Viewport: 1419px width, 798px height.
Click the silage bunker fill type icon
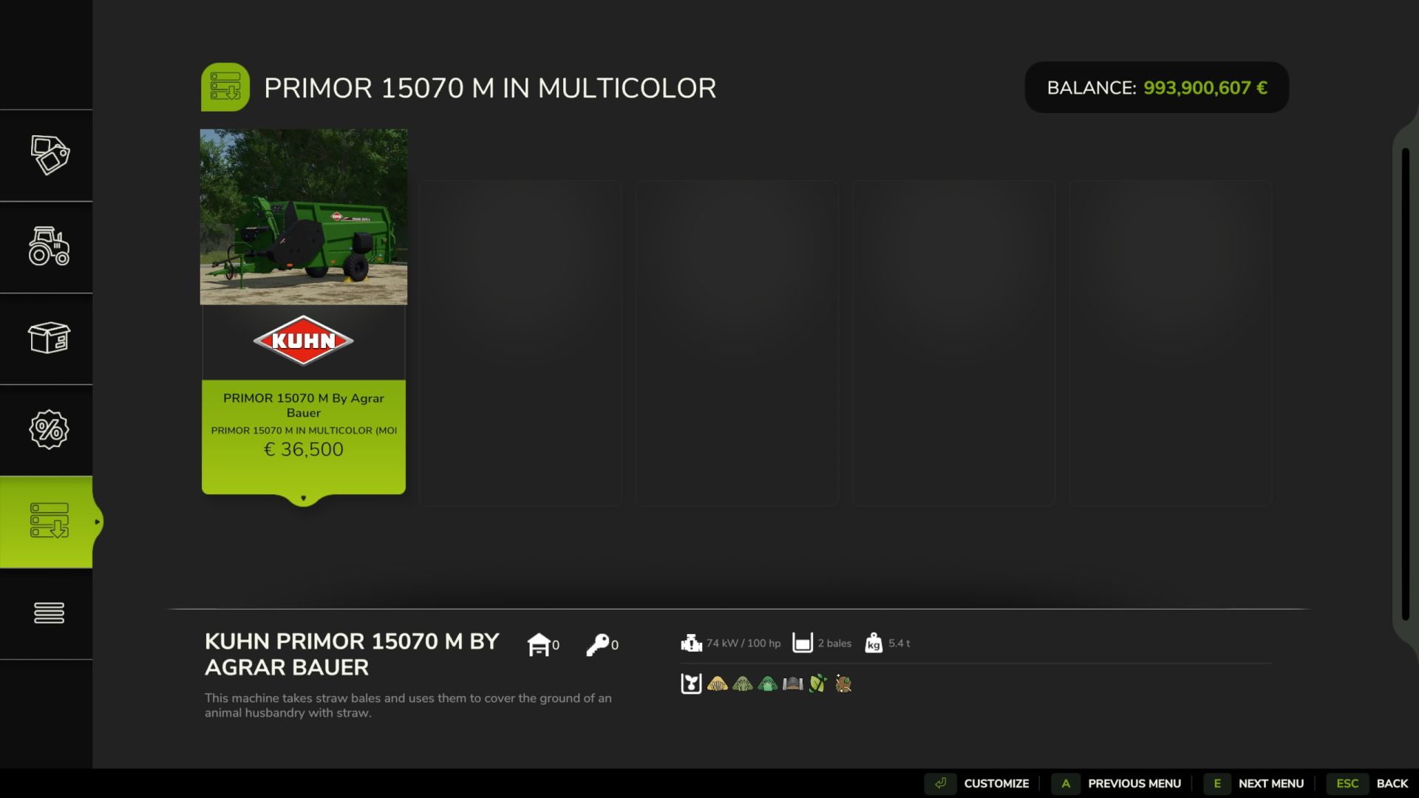tap(792, 683)
